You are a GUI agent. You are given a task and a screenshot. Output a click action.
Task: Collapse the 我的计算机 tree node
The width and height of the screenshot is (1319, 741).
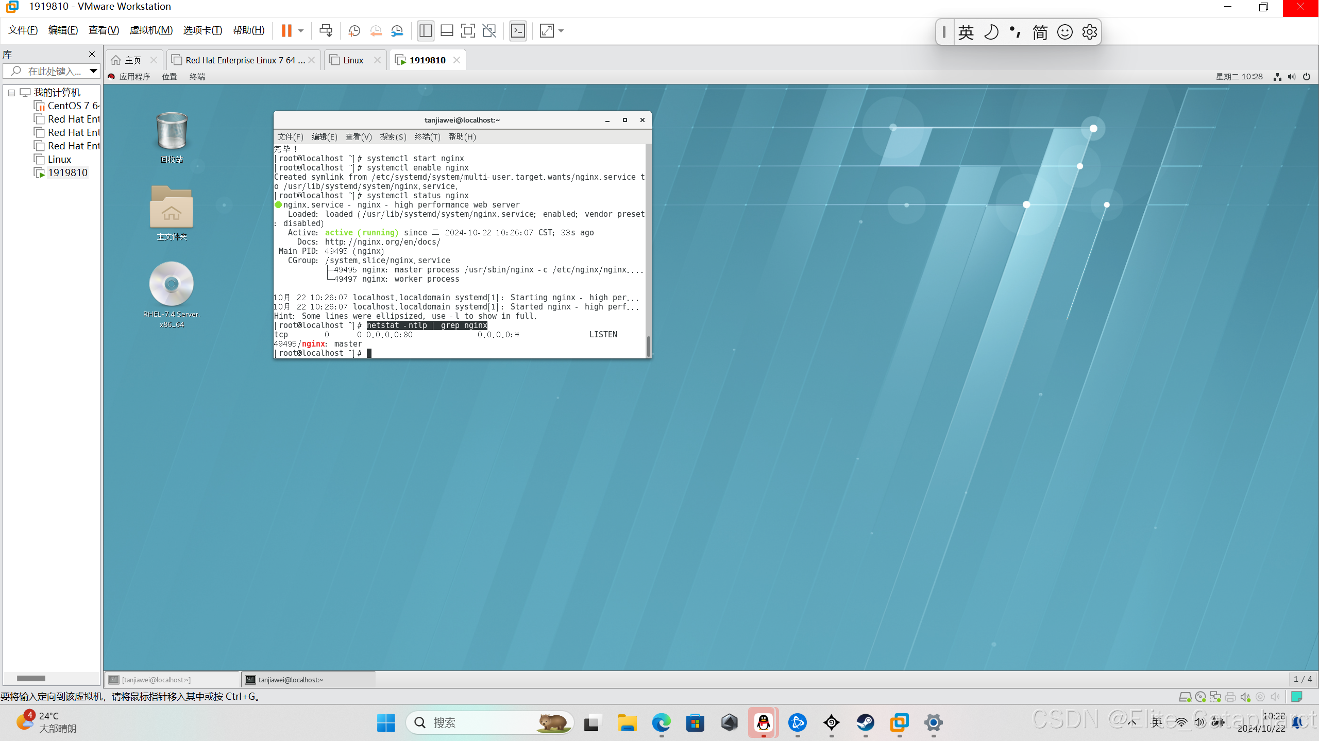[11, 93]
